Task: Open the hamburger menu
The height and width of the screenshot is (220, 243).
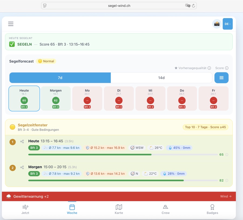Action: 11,24
